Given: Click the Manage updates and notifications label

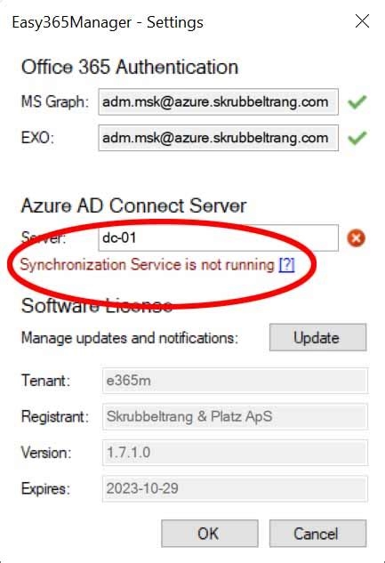Looking at the screenshot, I should [130, 338].
